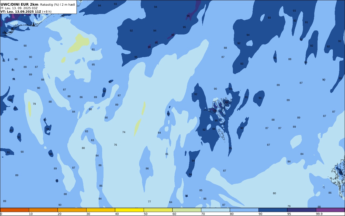
Task: Select the dark blue 90–95 legend swatch
Action: click(273, 210)
